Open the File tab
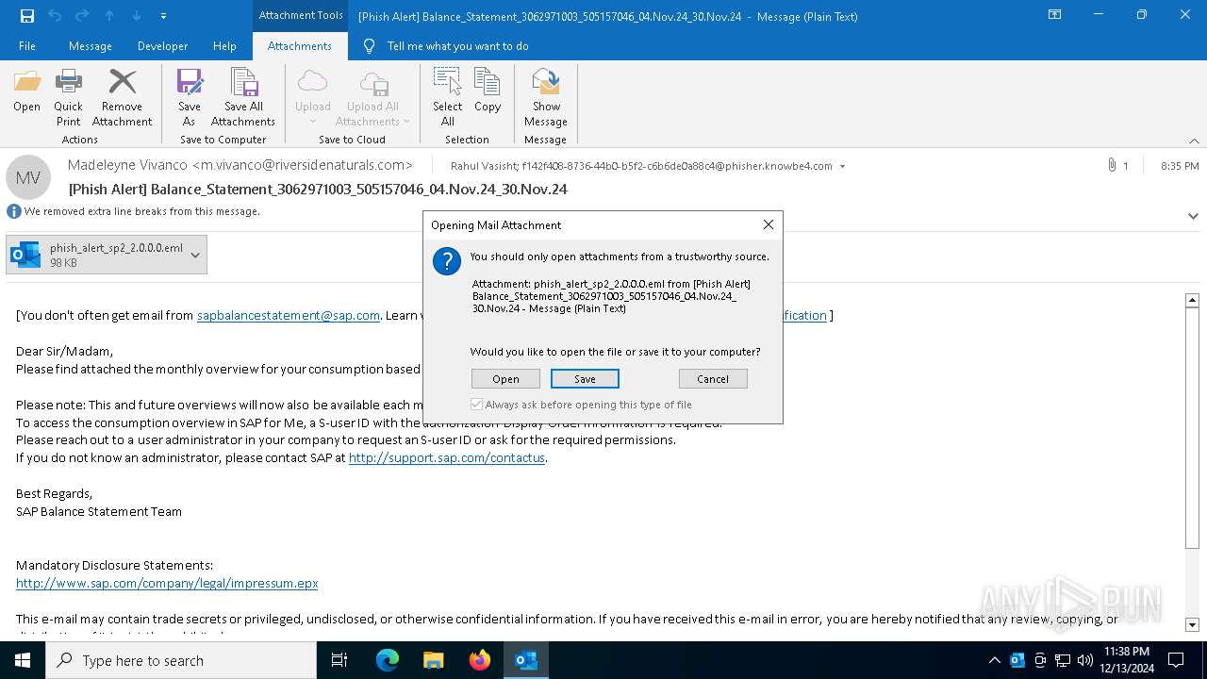 click(x=27, y=46)
